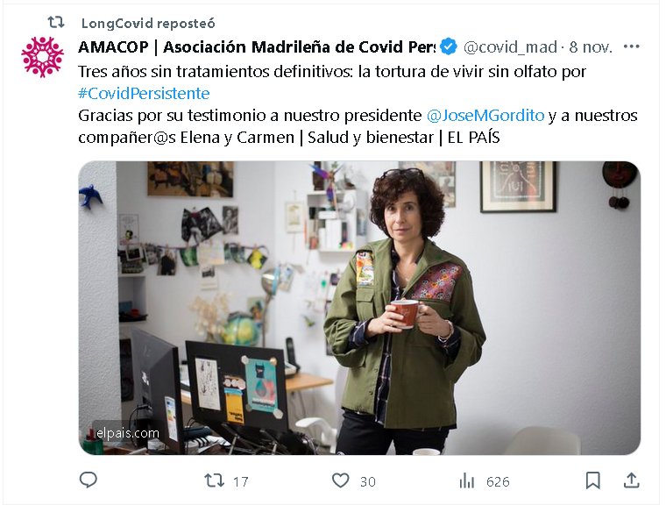Click the 17 reposts count
This screenshot has height=505, width=666.
(x=240, y=481)
